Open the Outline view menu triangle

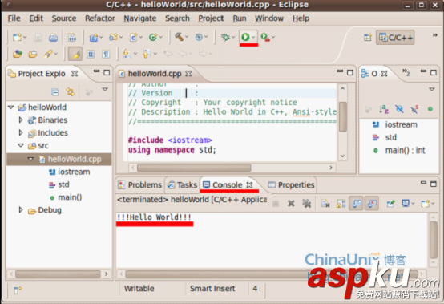(431, 90)
